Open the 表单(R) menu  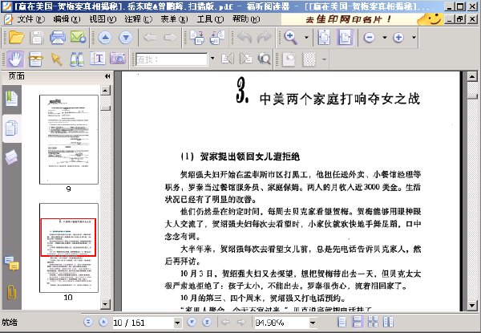pos(174,19)
